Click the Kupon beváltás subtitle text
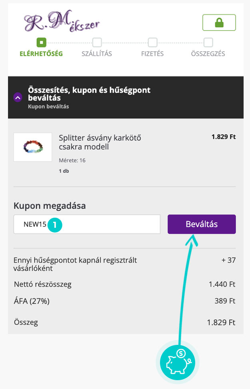This screenshot has width=250, height=389. (48, 107)
